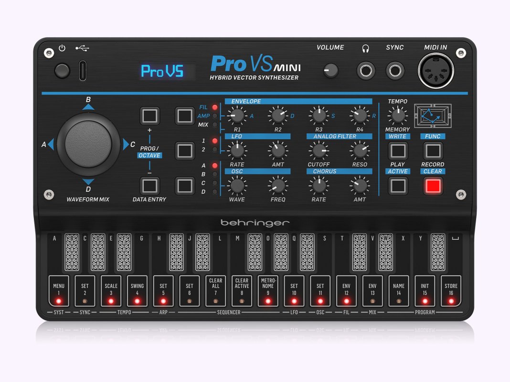Viewport: 510px width, 382px height.
Task: Click the FUNC button
Action: click(433, 151)
